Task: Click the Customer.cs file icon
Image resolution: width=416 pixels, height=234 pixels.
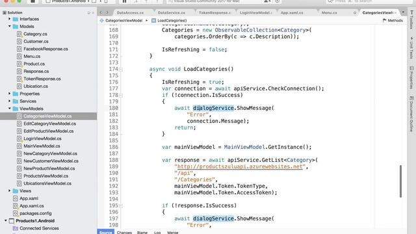Action: point(19,42)
